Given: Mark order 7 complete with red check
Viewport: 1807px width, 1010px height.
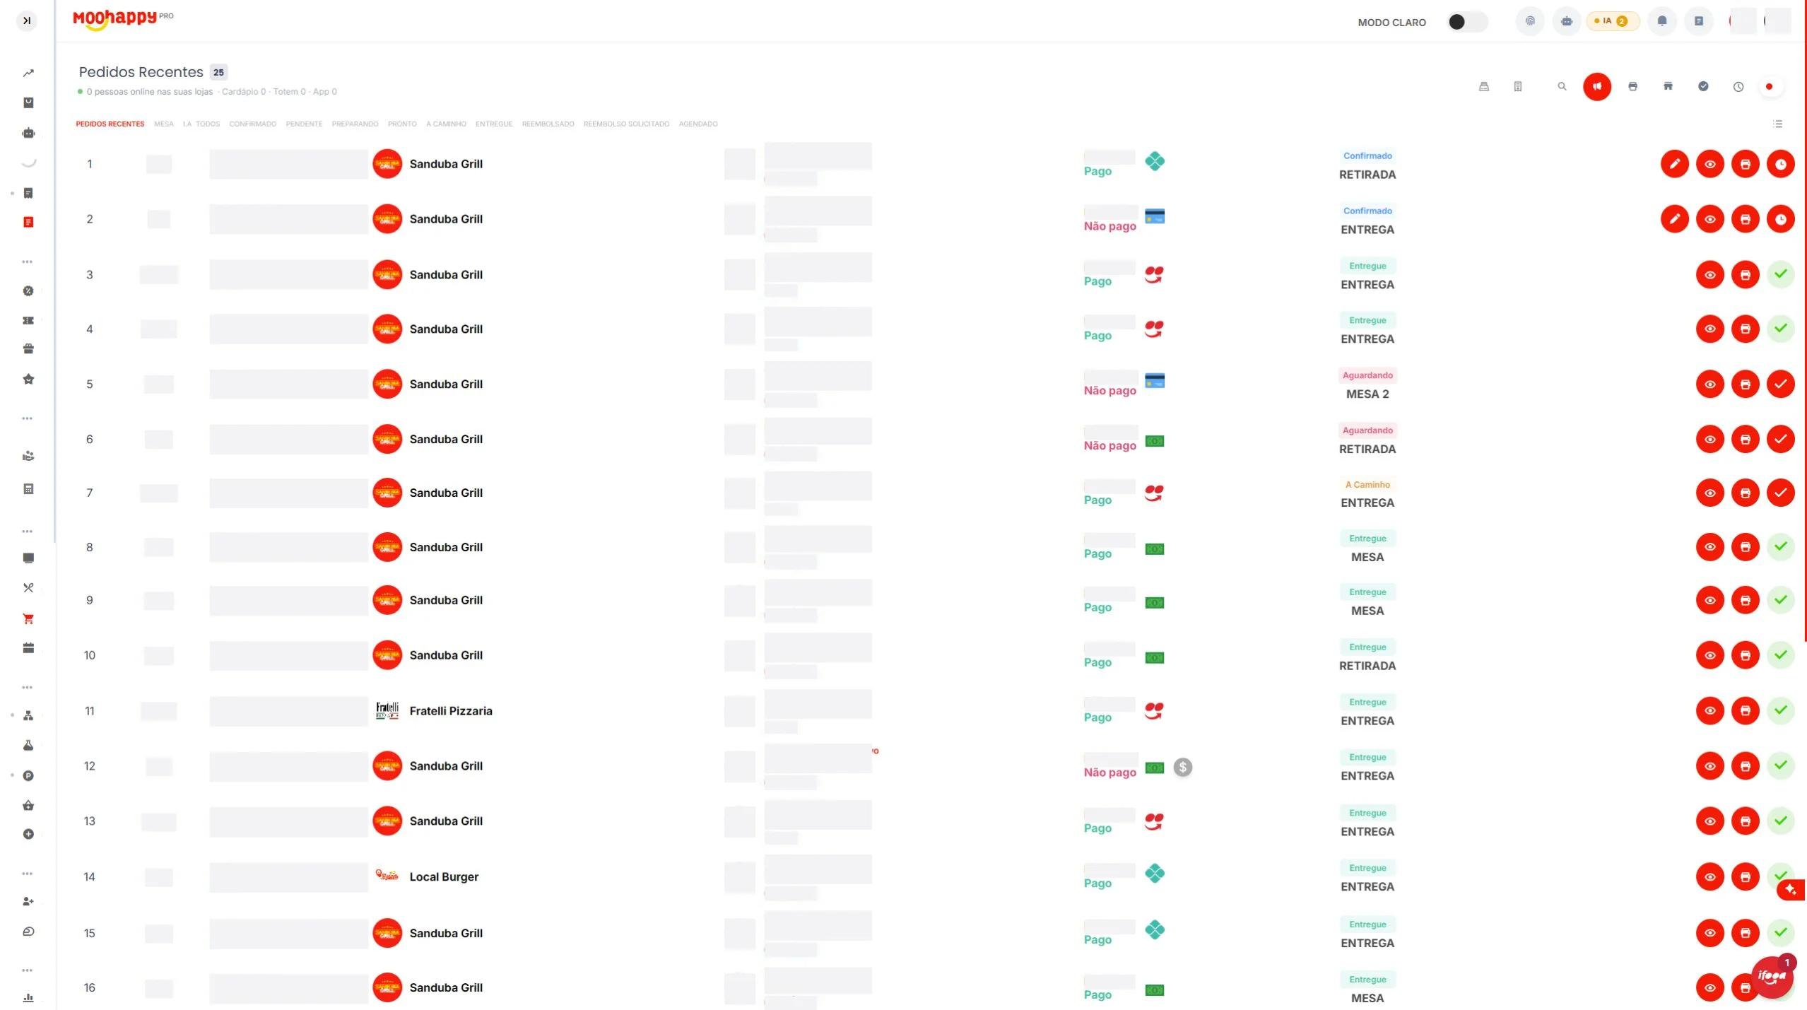Looking at the screenshot, I should (1781, 493).
